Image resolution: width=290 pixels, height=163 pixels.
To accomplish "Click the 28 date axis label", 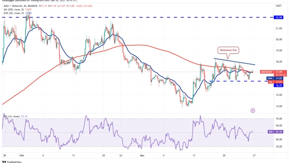I will 4,156.
